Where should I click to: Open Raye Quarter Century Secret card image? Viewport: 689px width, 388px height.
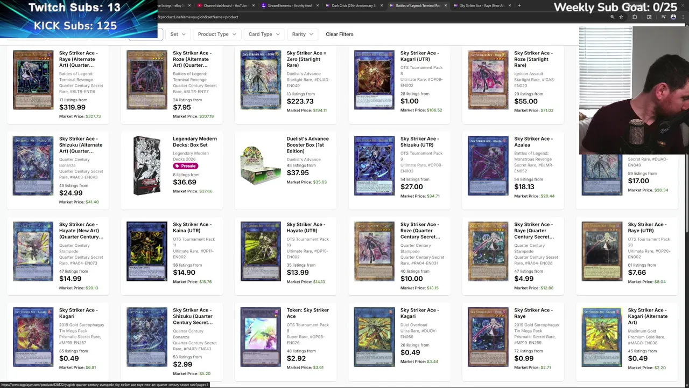coord(488,252)
